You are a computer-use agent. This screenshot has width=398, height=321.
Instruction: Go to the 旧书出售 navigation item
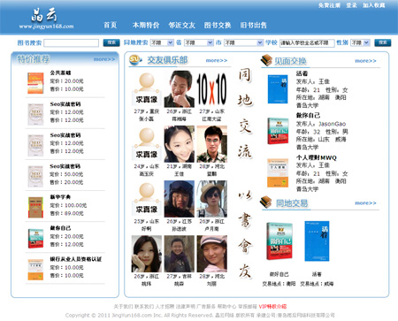[253, 26]
